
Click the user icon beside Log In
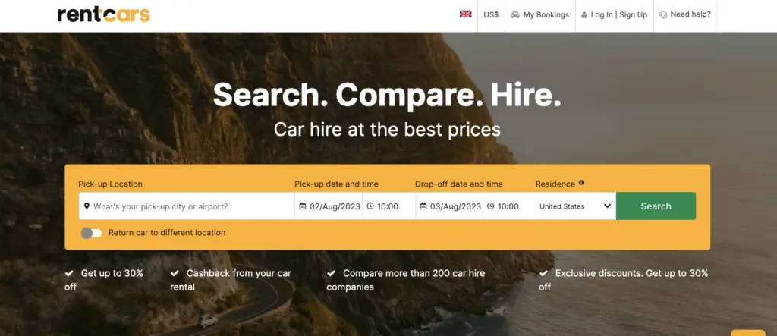[584, 15]
